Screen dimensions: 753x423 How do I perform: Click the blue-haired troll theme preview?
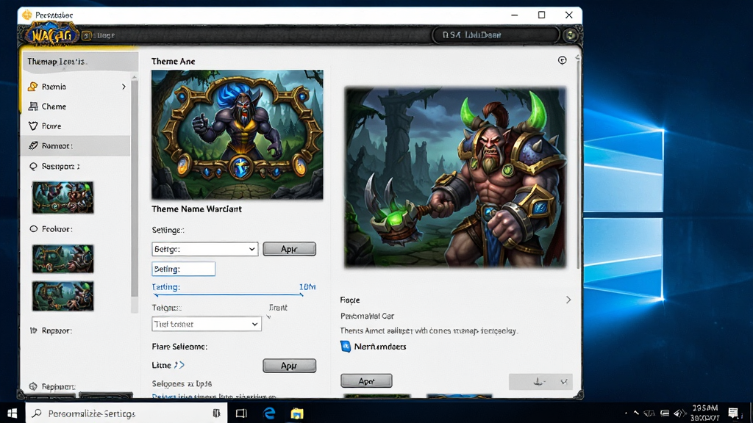coord(238,135)
